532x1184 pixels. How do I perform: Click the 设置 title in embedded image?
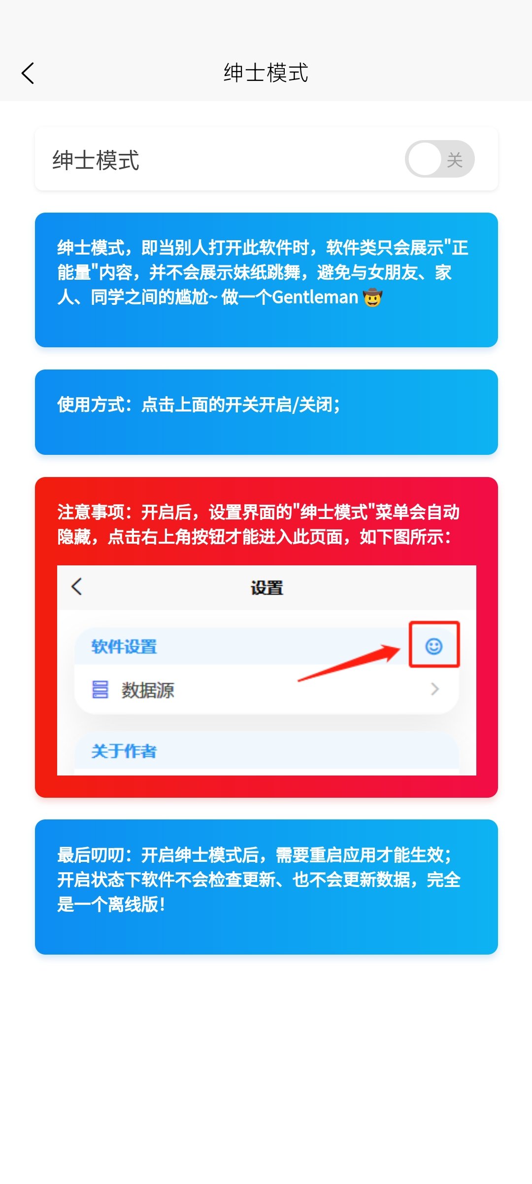pos(266,588)
